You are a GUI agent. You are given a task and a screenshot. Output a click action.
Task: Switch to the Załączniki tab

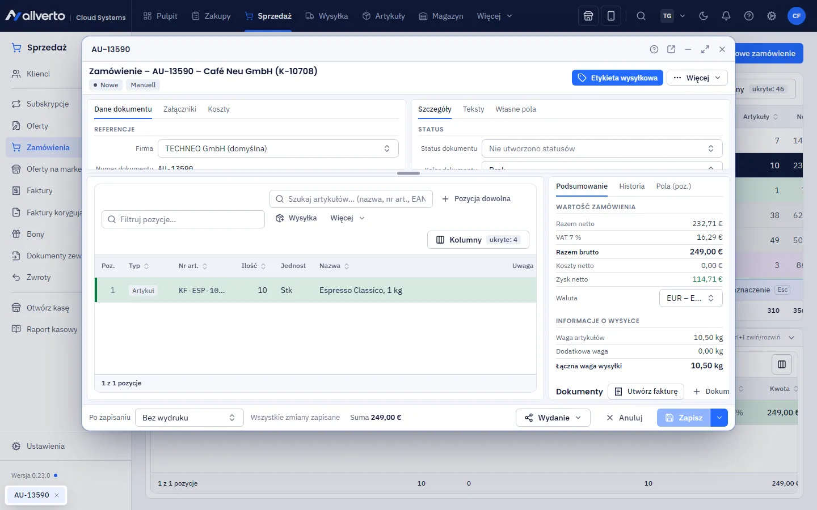click(180, 109)
